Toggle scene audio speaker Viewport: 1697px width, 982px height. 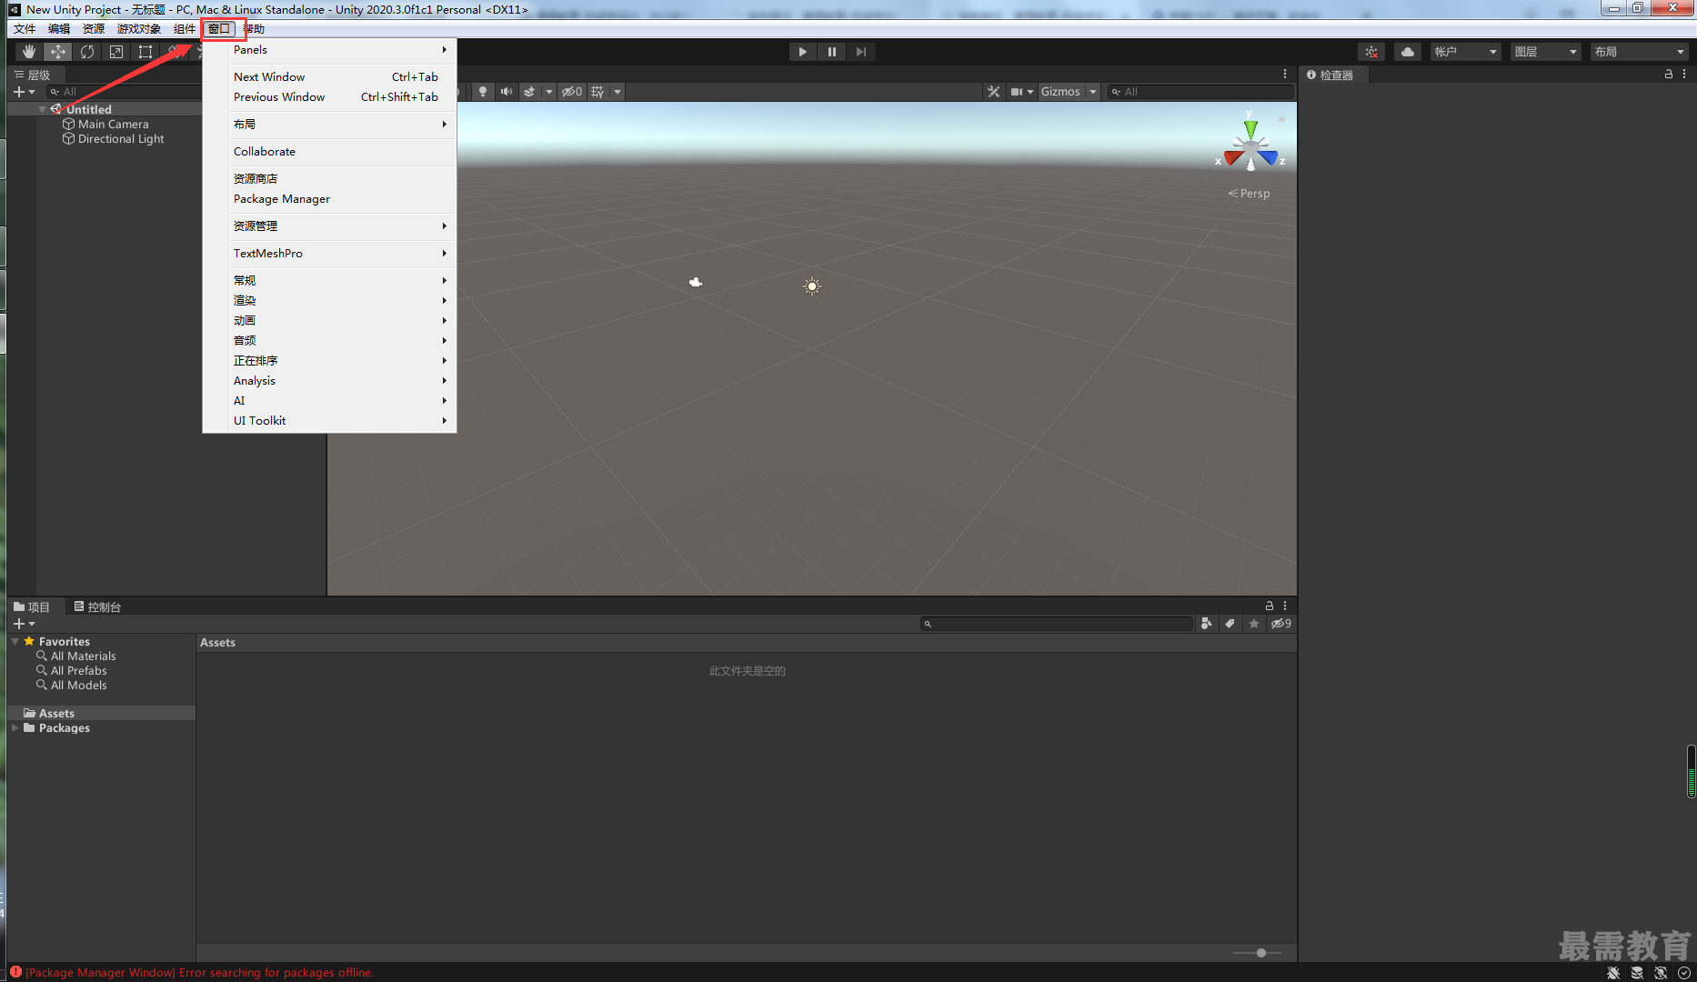[507, 92]
